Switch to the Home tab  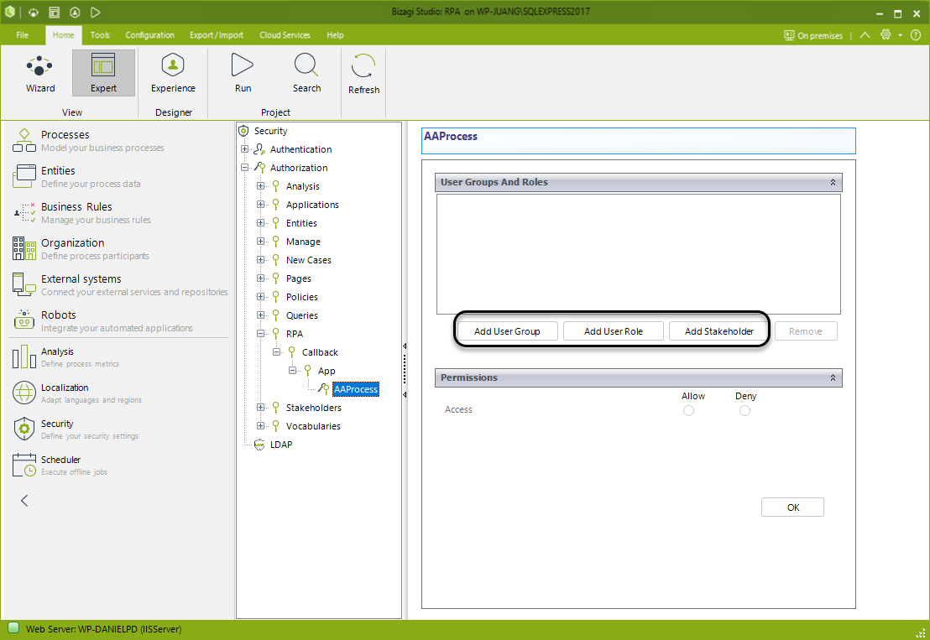(x=63, y=35)
